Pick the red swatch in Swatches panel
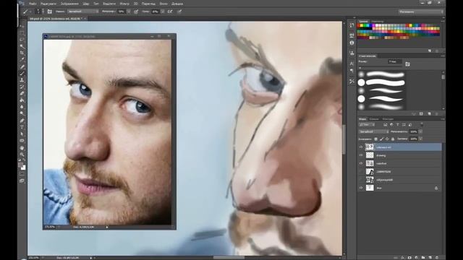Viewport: 463px width, 260px height. (359, 26)
